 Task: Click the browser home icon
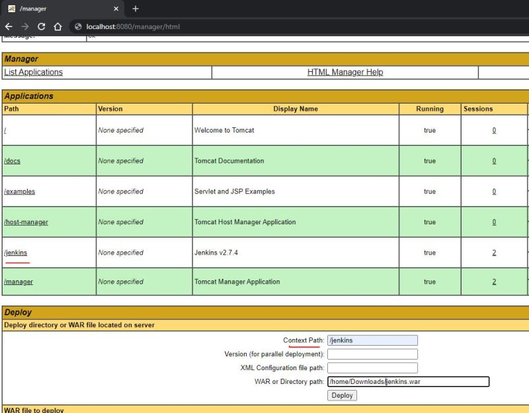57,27
